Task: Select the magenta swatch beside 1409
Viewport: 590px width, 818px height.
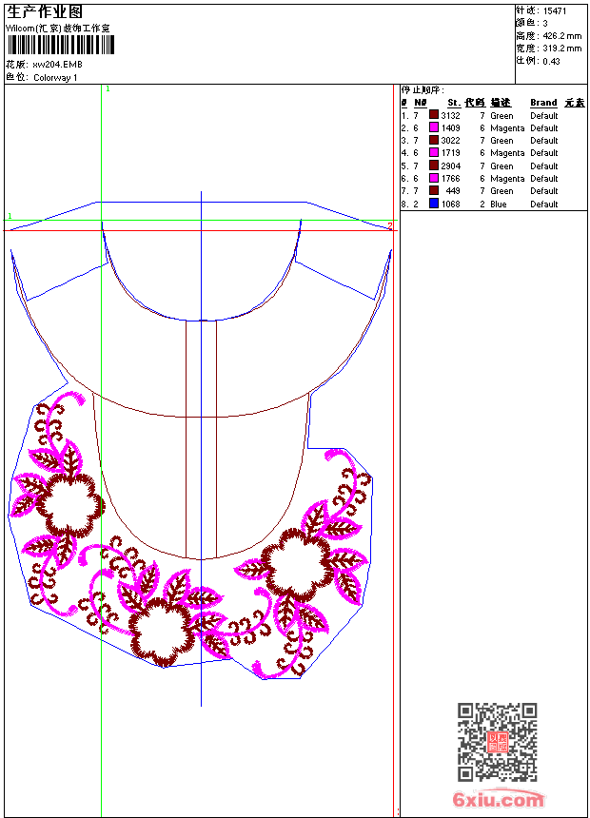Action: tap(434, 127)
